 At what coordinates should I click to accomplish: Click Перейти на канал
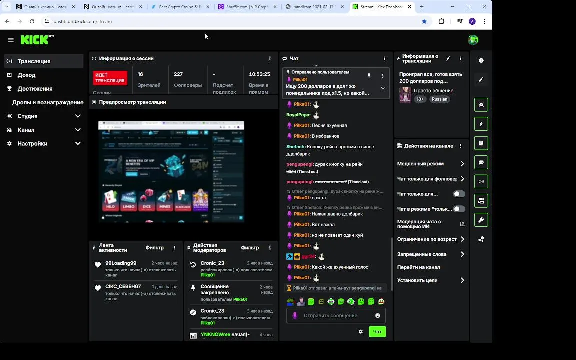click(419, 267)
